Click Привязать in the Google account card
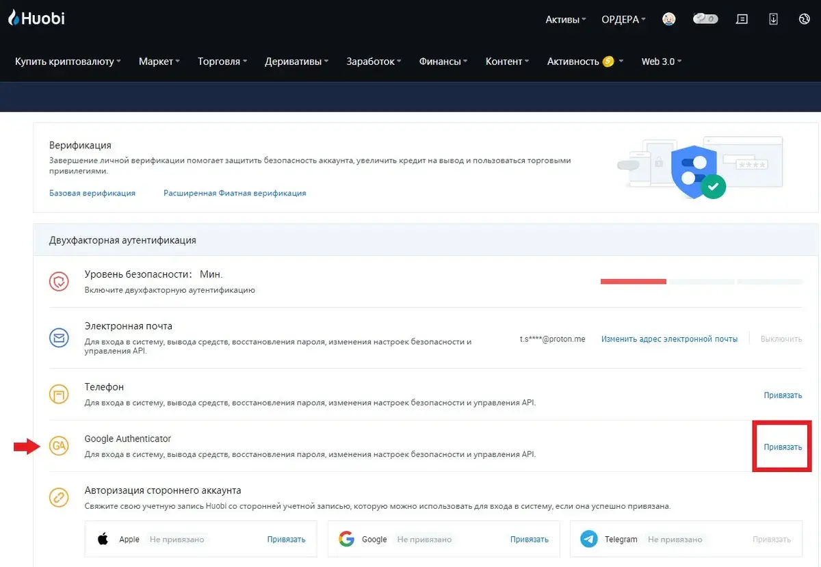Viewport: 821px width, 567px height. tap(529, 539)
